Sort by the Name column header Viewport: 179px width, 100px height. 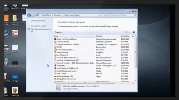point(74,36)
